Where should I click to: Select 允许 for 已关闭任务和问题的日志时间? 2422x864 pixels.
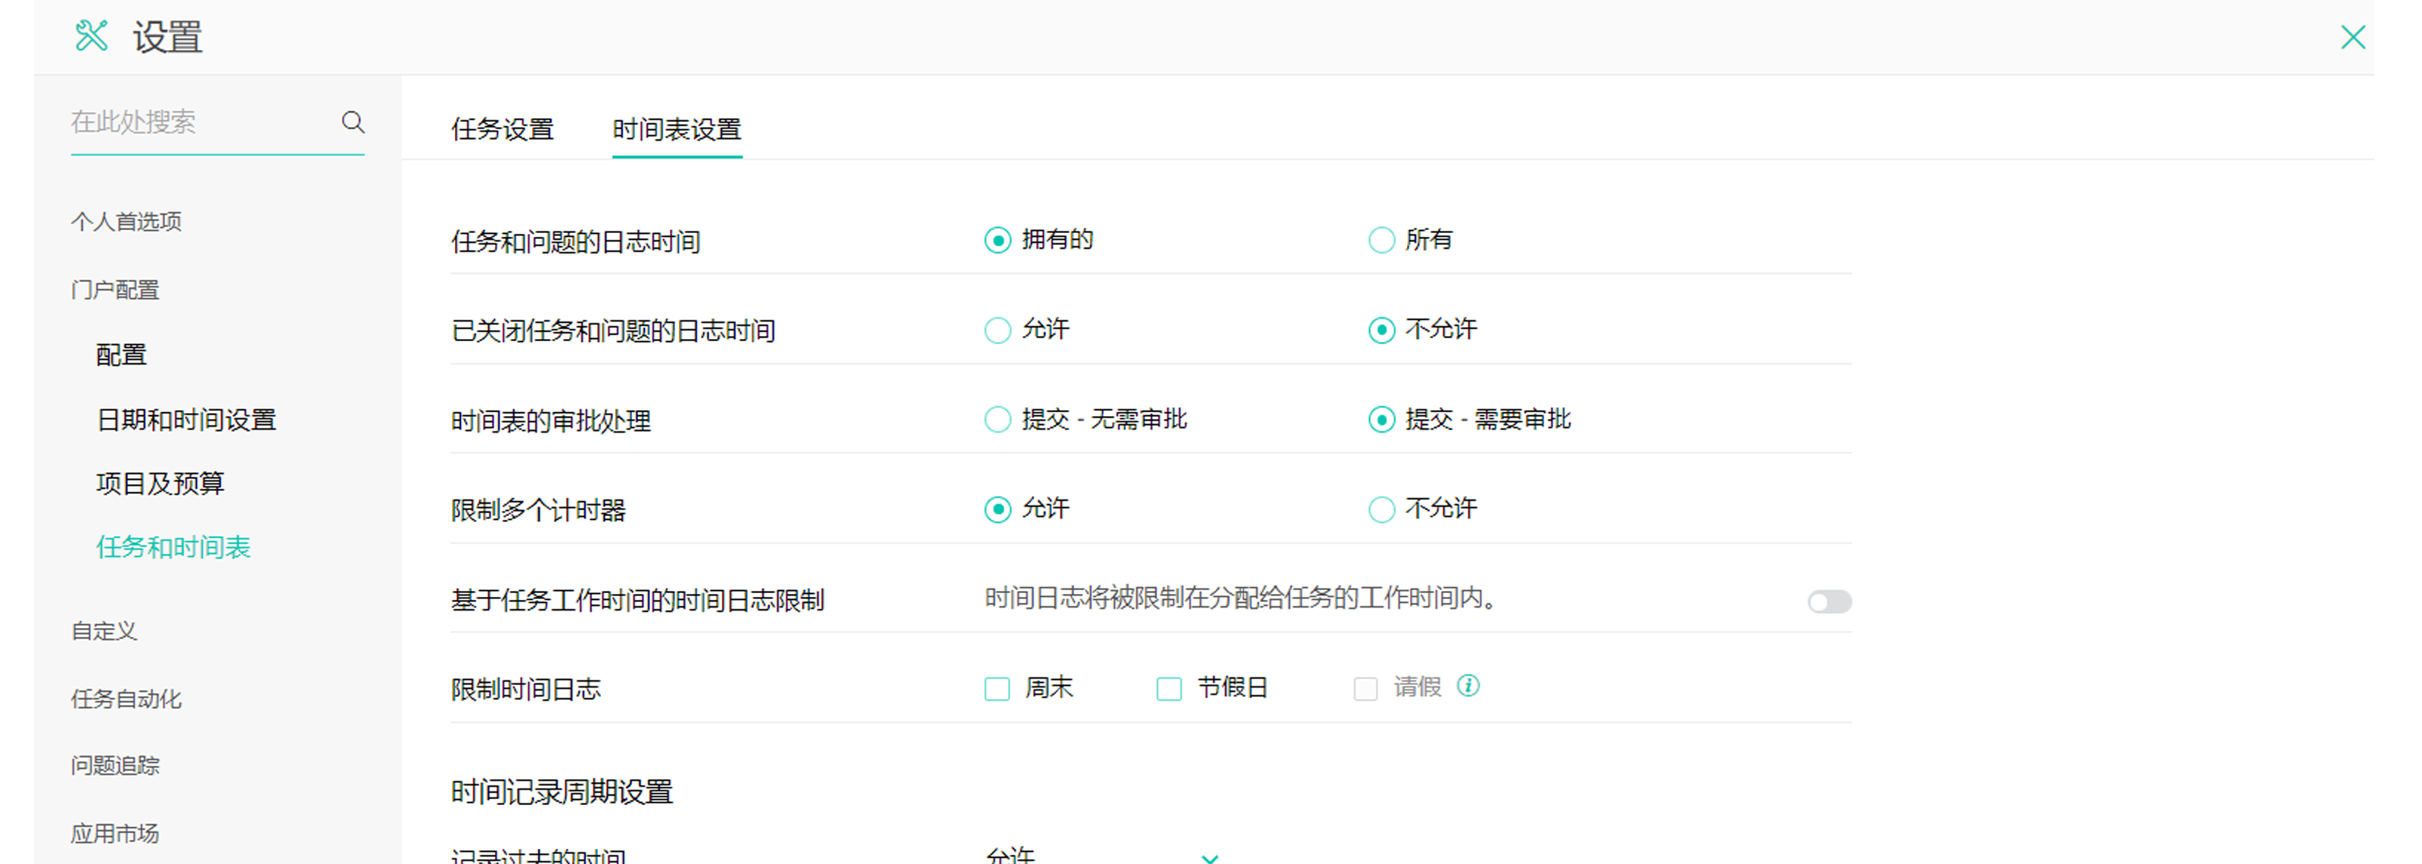point(997,330)
